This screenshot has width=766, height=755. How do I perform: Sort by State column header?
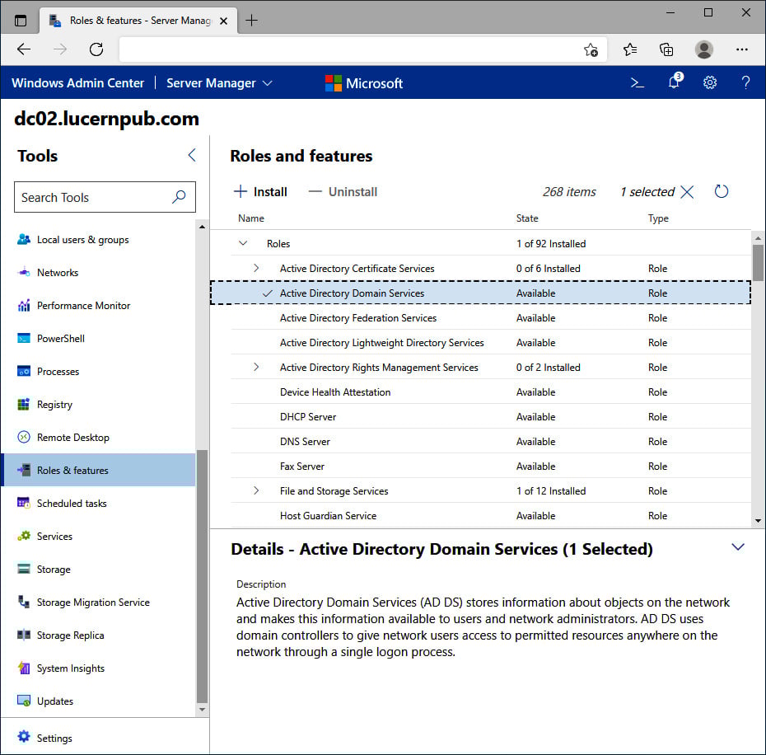tap(527, 218)
